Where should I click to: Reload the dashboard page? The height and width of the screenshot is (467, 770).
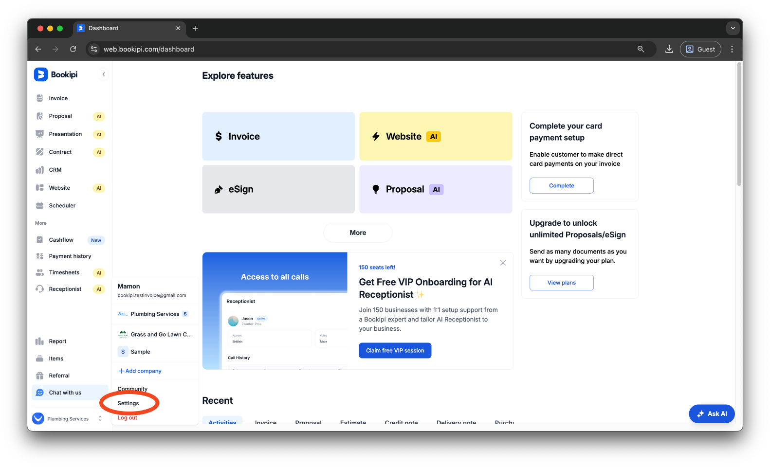pos(73,49)
